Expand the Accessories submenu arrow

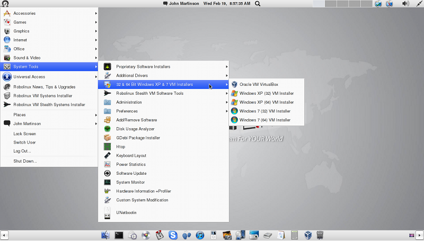pyautogui.click(x=96, y=13)
